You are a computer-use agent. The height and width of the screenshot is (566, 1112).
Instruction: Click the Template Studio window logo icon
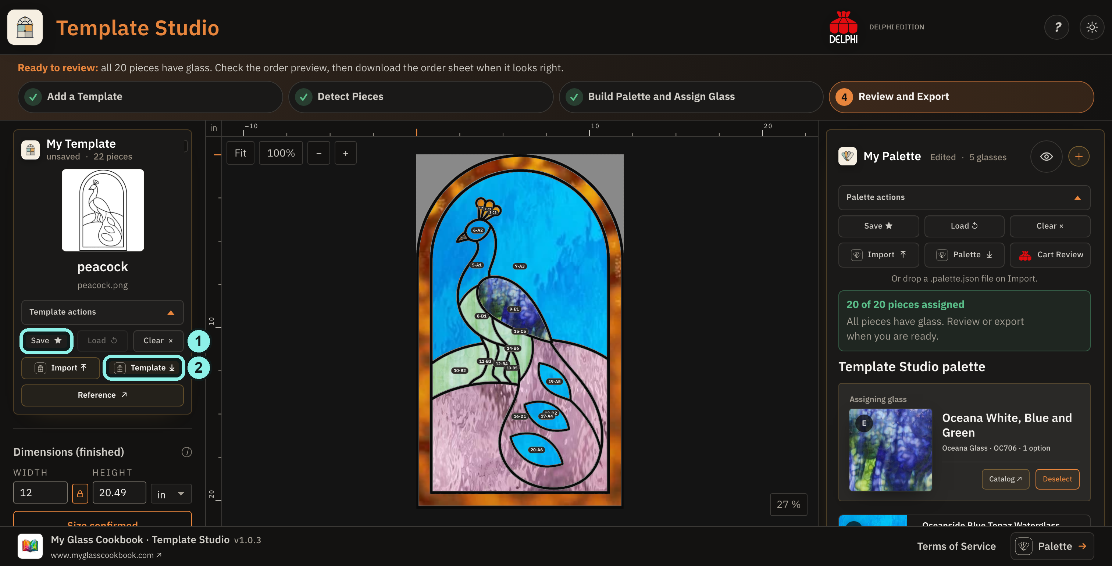pyautogui.click(x=25, y=27)
